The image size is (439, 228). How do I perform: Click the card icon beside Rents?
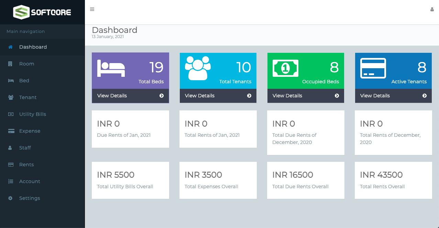tap(11, 165)
